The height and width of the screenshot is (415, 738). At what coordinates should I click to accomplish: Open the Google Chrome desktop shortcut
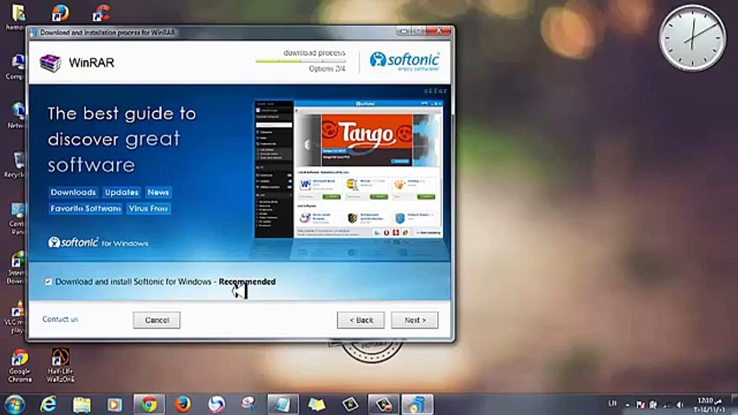click(x=20, y=365)
